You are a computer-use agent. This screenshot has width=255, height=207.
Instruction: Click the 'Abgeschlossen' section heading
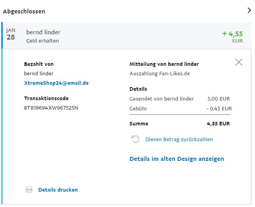(24, 11)
